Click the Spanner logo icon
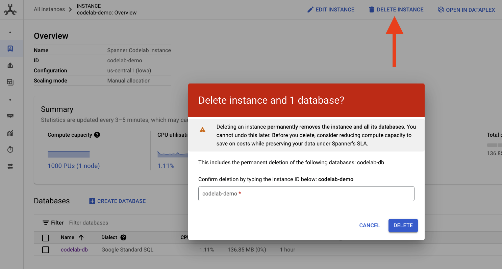Image resolution: width=502 pixels, height=269 pixels. click(x=10, y=10)
